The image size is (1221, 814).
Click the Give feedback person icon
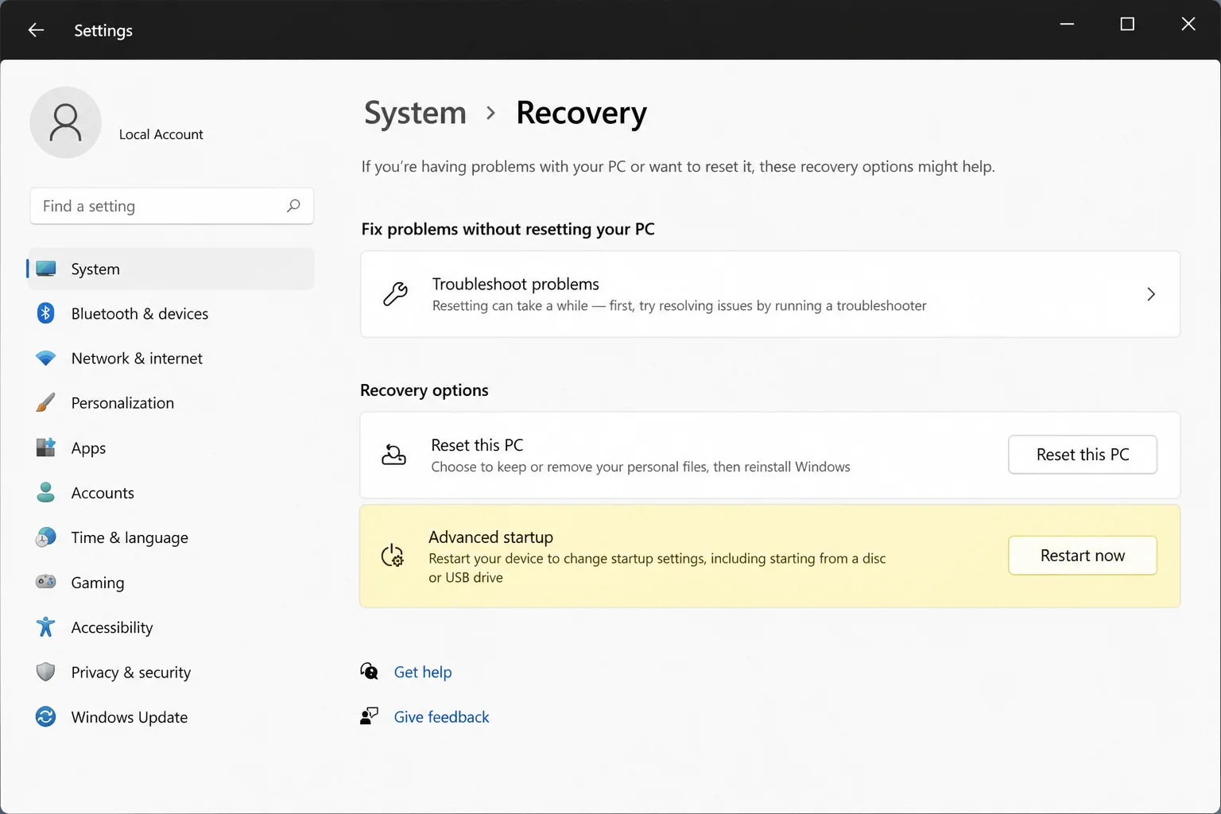click(x=369, y=716)
